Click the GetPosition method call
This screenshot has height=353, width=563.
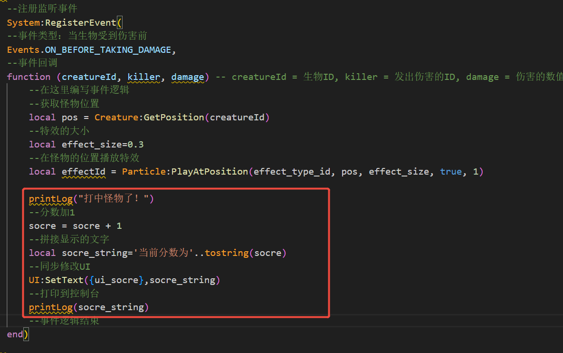coord(174,117)
